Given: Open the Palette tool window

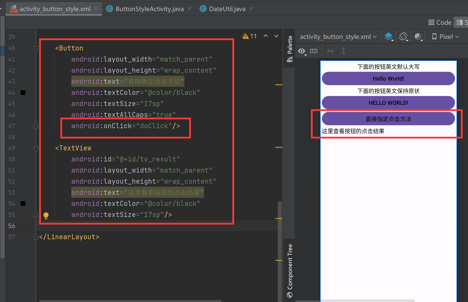Looking at the screenshot, I should [x=290, y=48].
